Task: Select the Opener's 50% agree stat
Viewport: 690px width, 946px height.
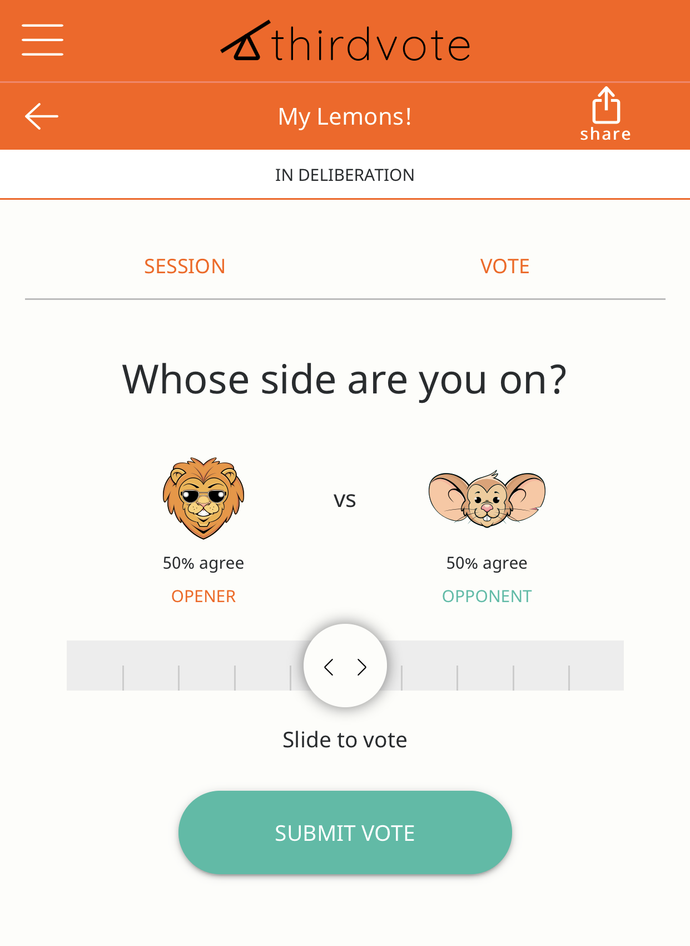Action: pos(203,563)
